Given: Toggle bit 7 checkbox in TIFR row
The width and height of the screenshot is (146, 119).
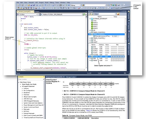Looking at the screenshot, I should pos(112,58).
